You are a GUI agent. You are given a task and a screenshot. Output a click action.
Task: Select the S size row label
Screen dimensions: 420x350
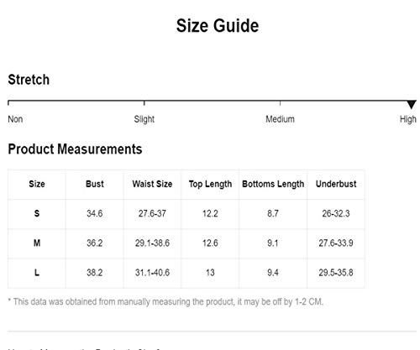[37, 214]
